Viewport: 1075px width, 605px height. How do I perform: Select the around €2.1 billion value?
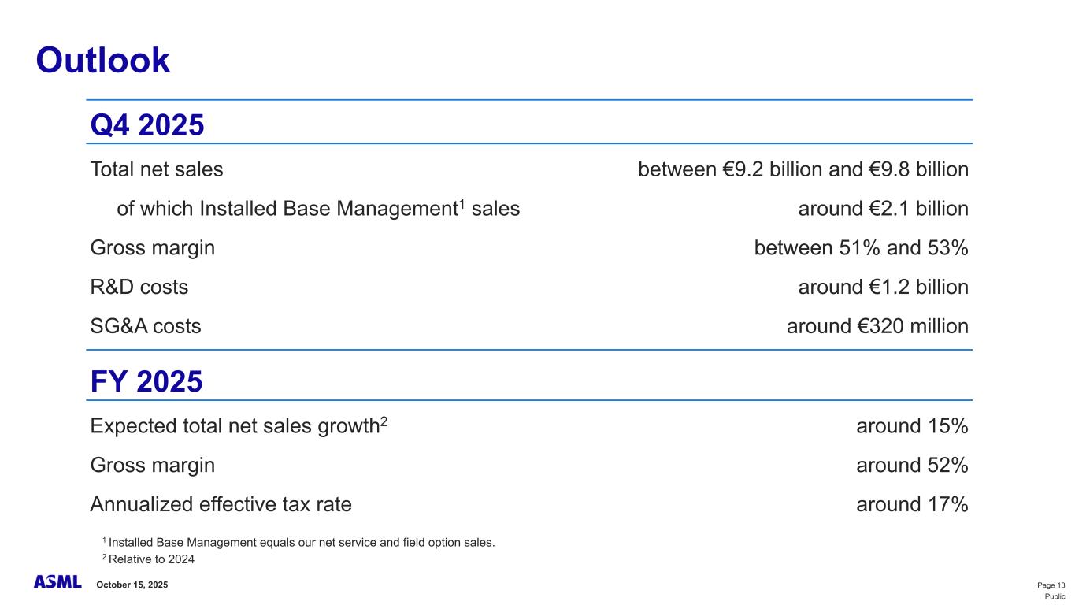click(x=883, y=209)
